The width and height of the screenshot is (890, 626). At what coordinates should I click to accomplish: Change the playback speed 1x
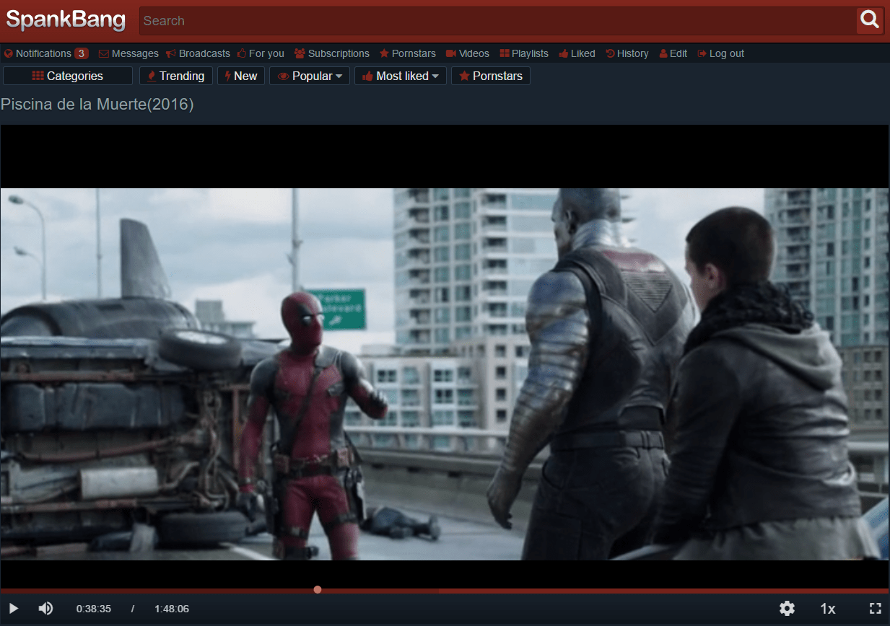click(x=828, y=609)
